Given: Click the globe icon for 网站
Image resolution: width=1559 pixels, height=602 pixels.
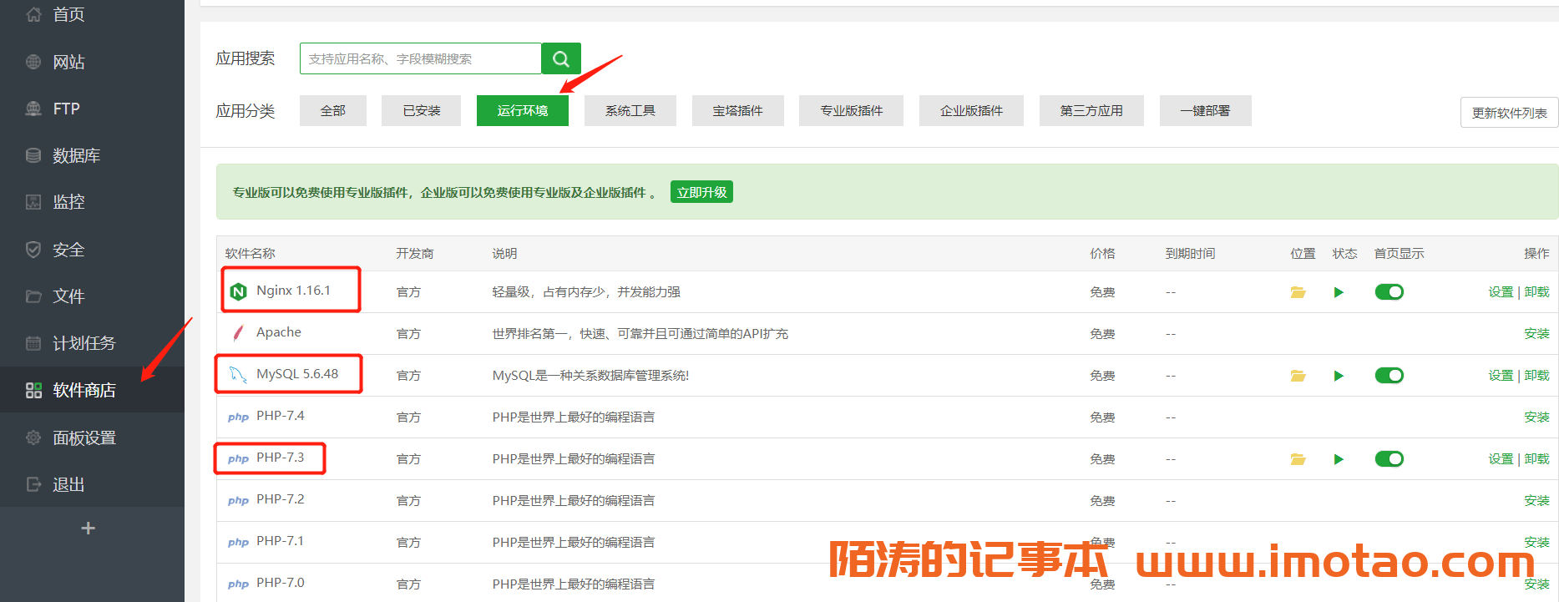Looking at the screenshot, I should point(33,62).
